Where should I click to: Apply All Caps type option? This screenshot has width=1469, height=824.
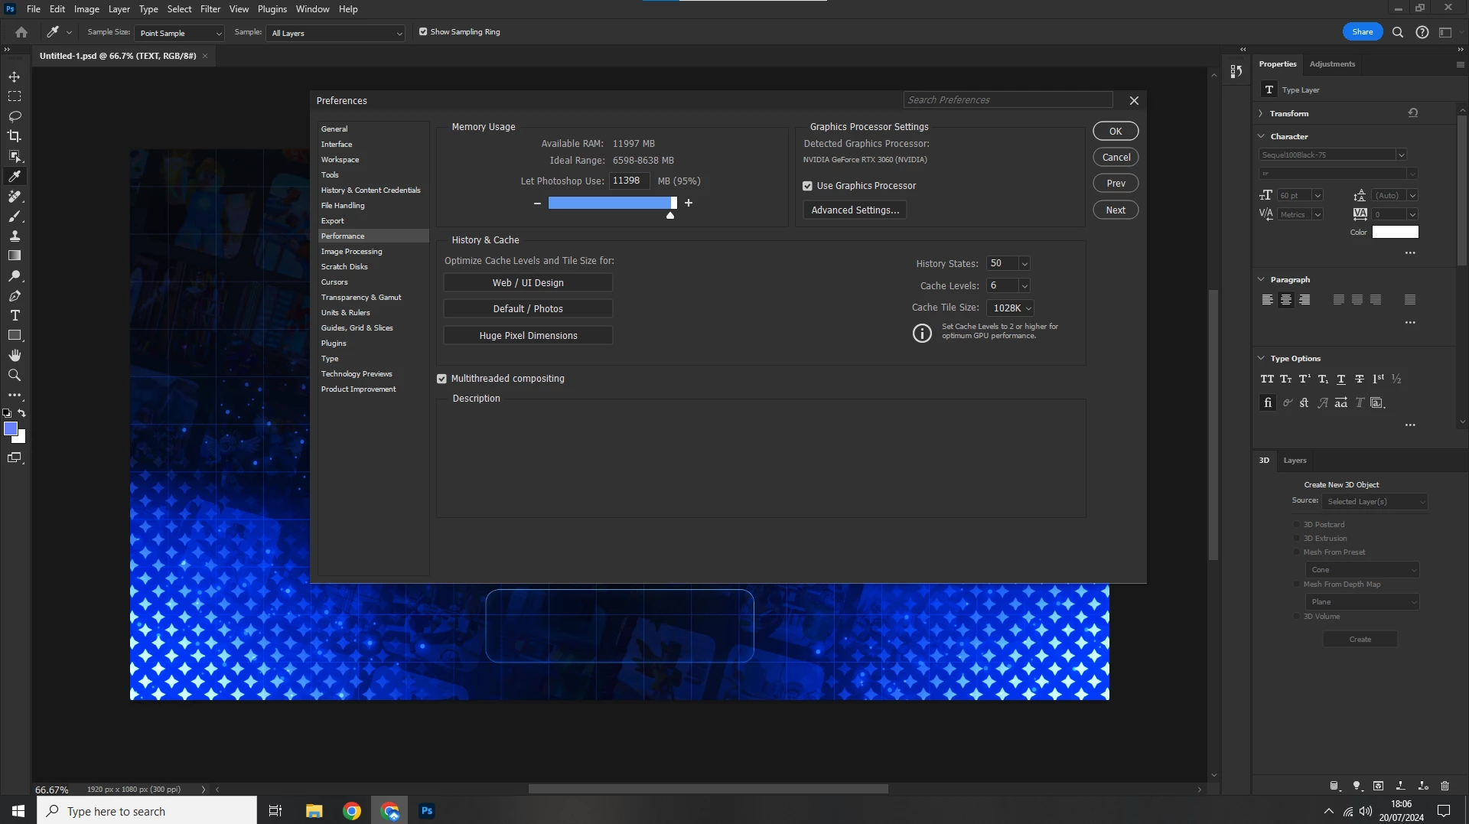point(1267,379)
